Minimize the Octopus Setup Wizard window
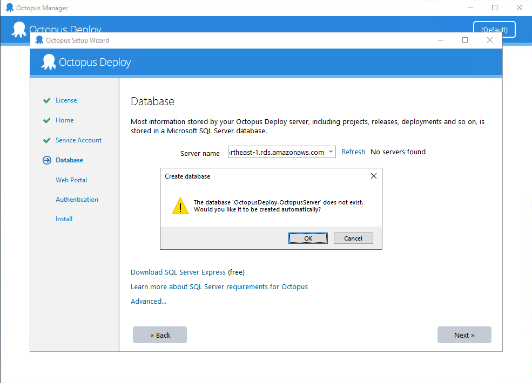The width and height of the screenshot is (532, 383). pyautogui.click(x=440, y=40)
